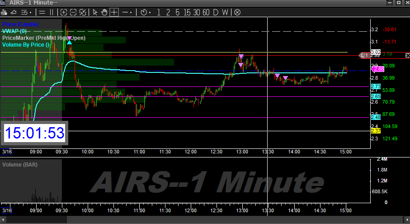Select the VWAP (0) legend label
The image size is (410, 224).
click(14, 31)
